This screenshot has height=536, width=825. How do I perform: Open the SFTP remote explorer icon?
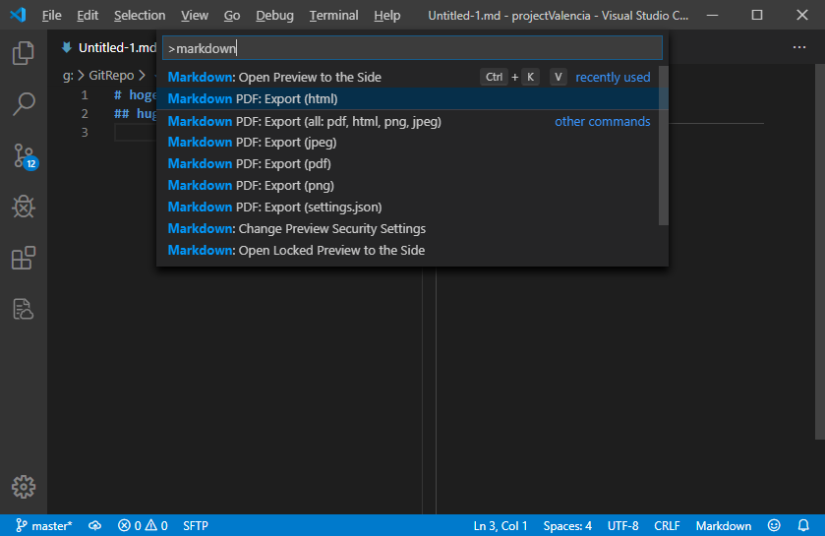(x=24, y=309)
